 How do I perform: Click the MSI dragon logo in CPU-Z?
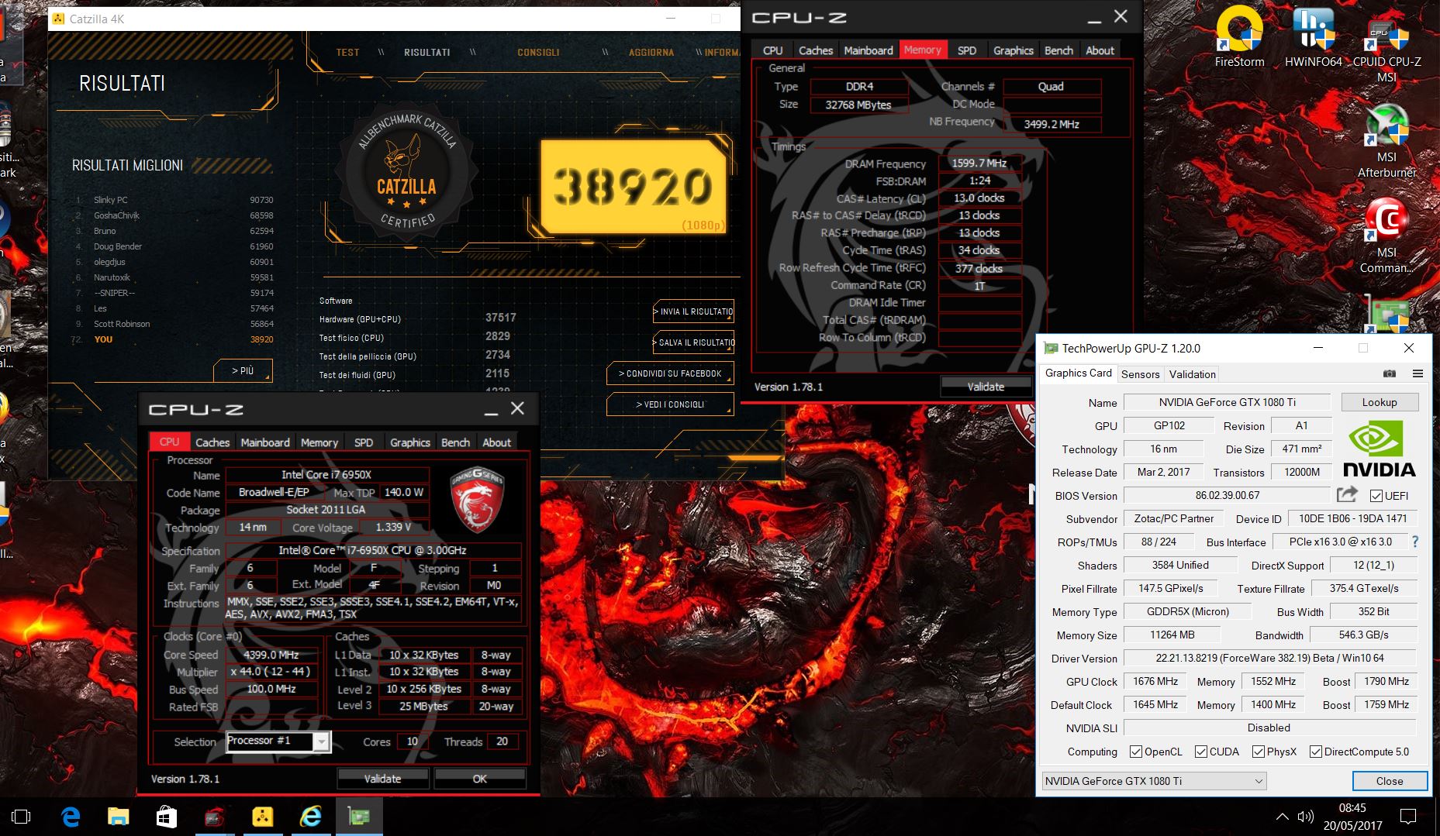click(x=477, y=501)
